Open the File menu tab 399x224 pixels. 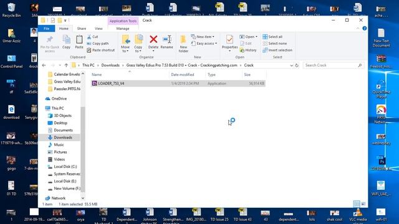47,29
